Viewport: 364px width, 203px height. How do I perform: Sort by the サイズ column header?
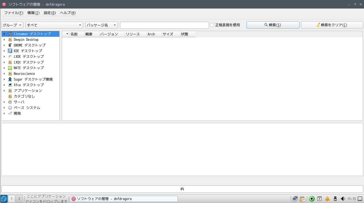[171, 34]
